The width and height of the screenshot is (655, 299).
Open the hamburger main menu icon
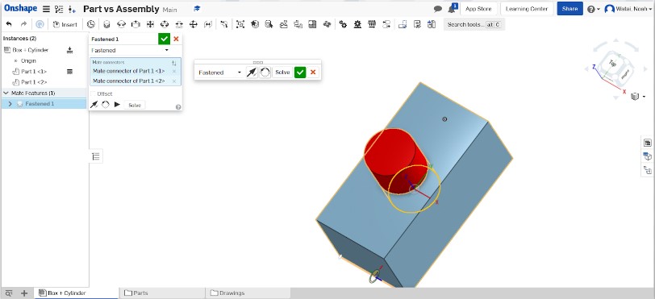click(46, 9)
